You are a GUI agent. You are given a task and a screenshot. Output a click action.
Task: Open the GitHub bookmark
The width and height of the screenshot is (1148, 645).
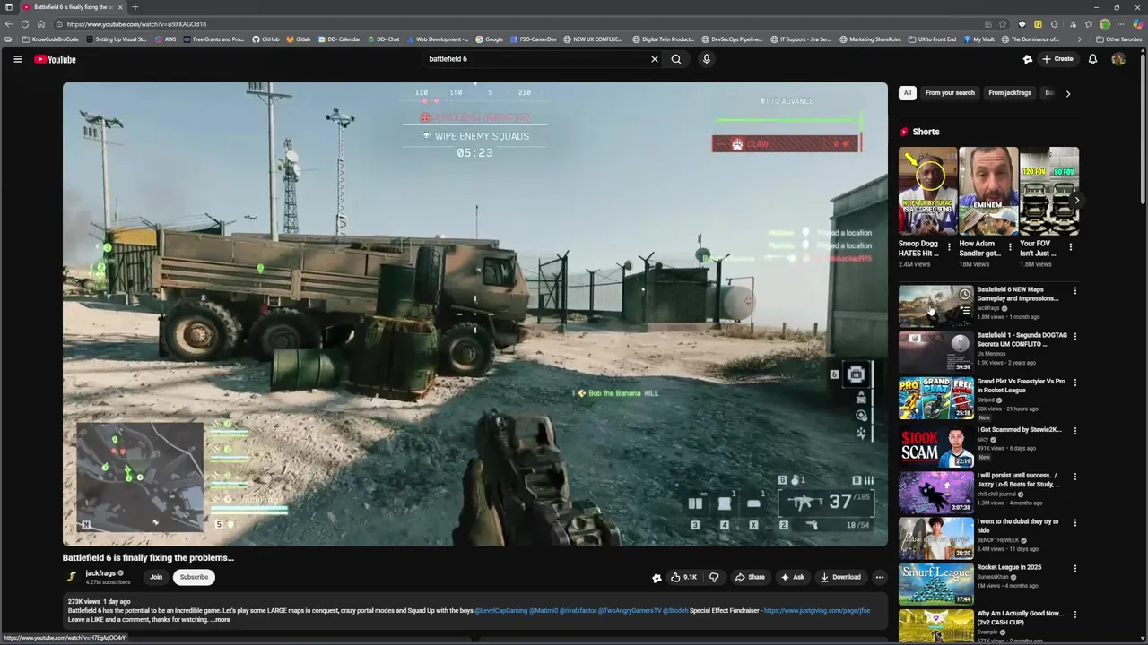point(265,39)
